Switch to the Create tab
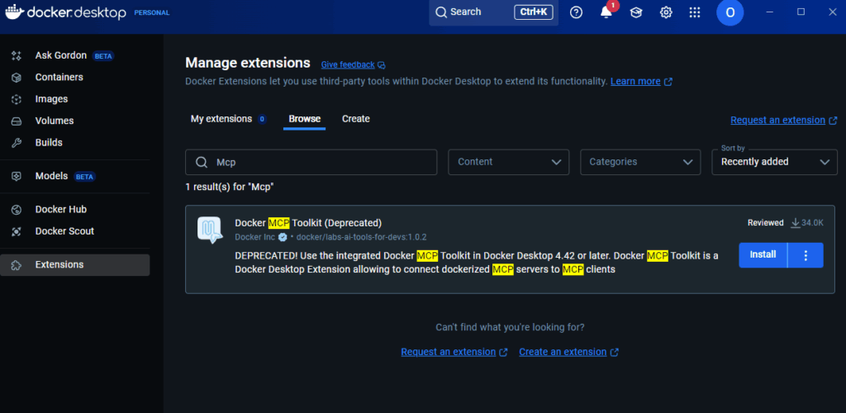 [x=356, y=119]
